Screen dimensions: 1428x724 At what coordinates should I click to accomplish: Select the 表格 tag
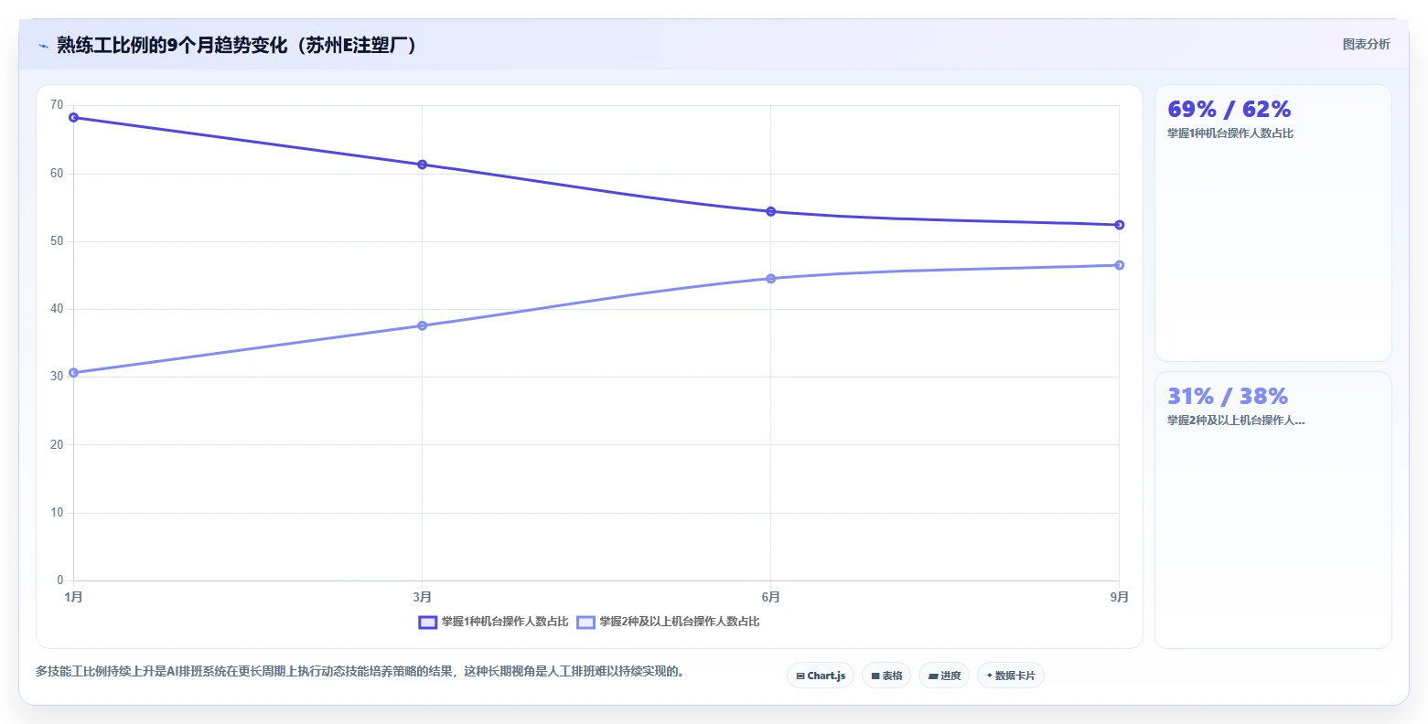[886, 676]
